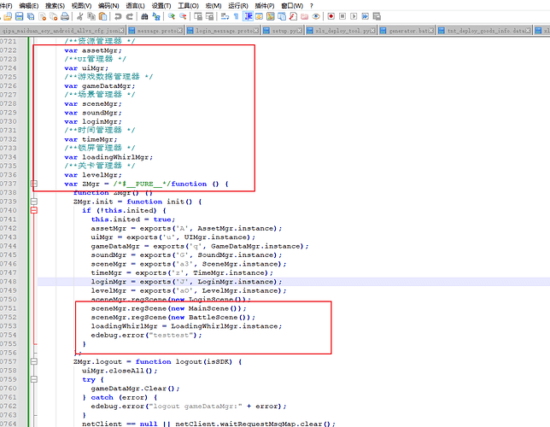The height and width of the screenshot is (427, 550).
Task: Switch to the message.proto tab
Action: (x=155, y=31)
